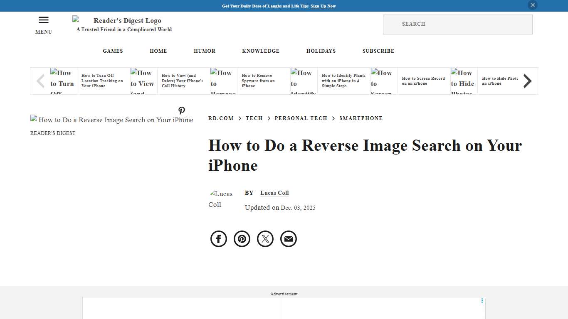Image resolution: width=568 pixels, height=319 pixels.
Task: Show next carousel articles with right chevron
Action: pyautogui.click(x=527, y=81)
